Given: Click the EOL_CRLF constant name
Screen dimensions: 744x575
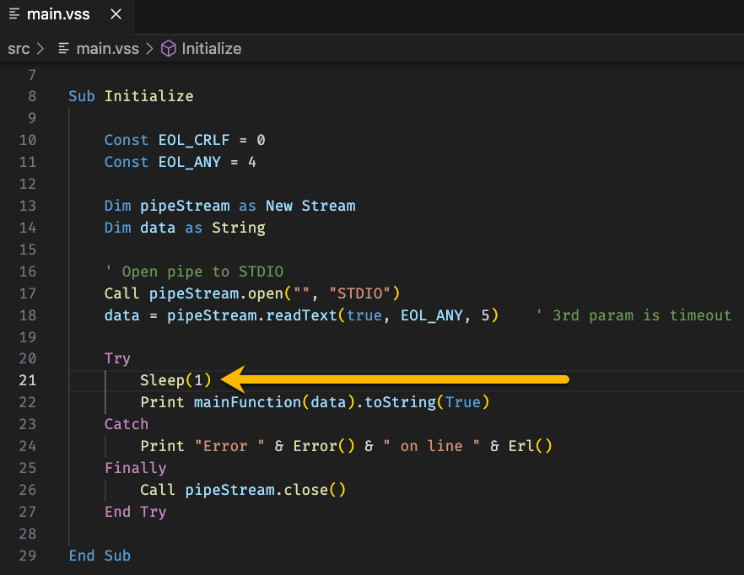Looking at the screenshot, I should [194, 141].
